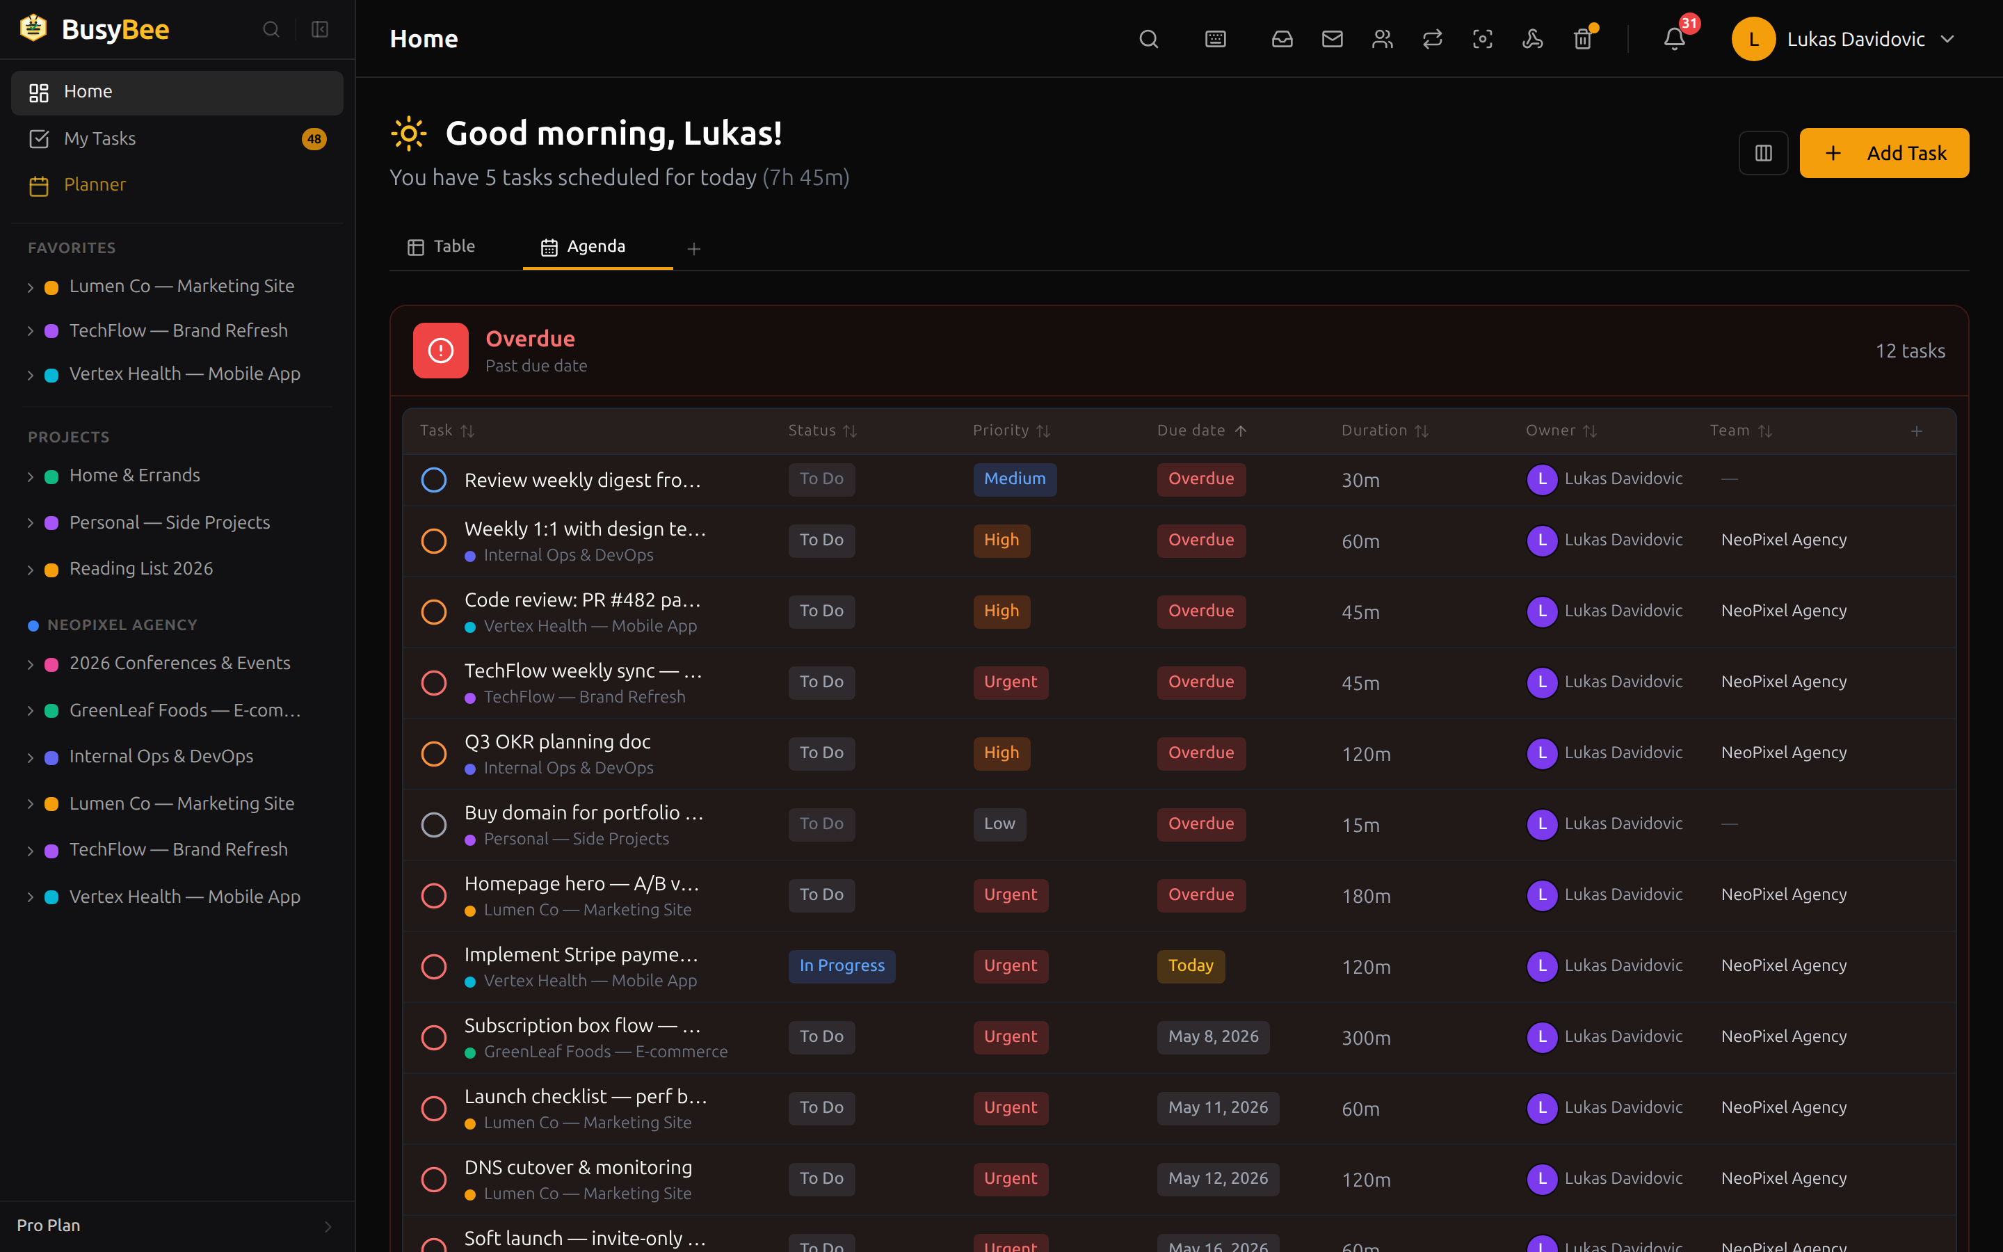Mark Code review PR #482 complete

(434, 612)
